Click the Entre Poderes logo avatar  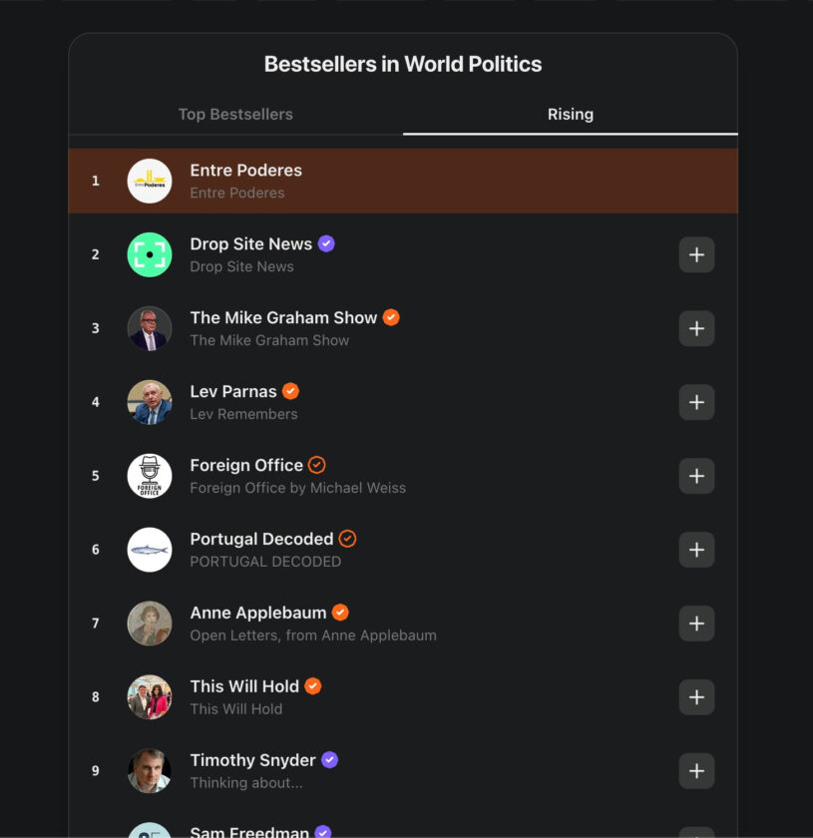pyautogui.click(x=150, y=181)
